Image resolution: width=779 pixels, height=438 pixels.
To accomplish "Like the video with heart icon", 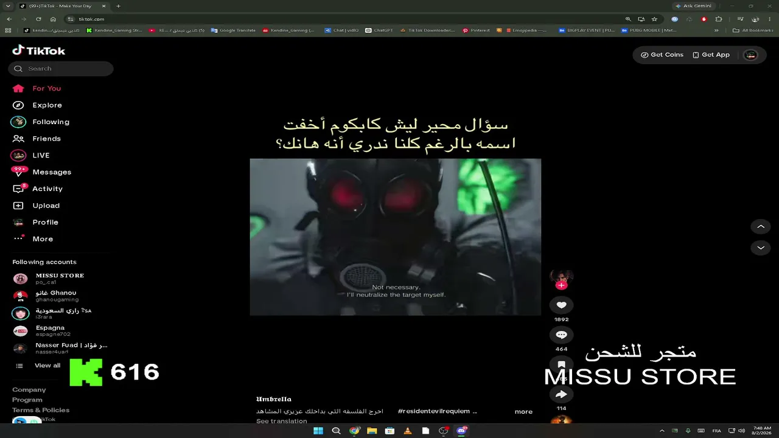I will (561, 305).
